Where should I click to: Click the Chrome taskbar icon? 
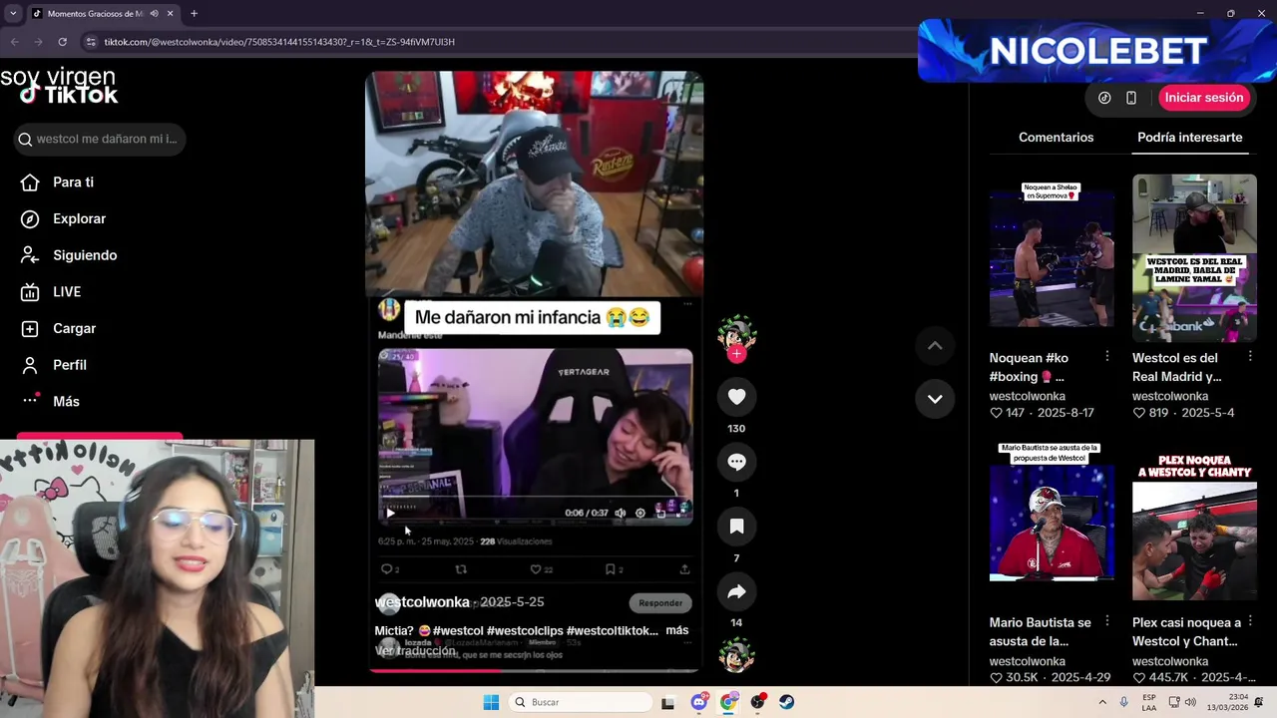(x=729, y=702)
